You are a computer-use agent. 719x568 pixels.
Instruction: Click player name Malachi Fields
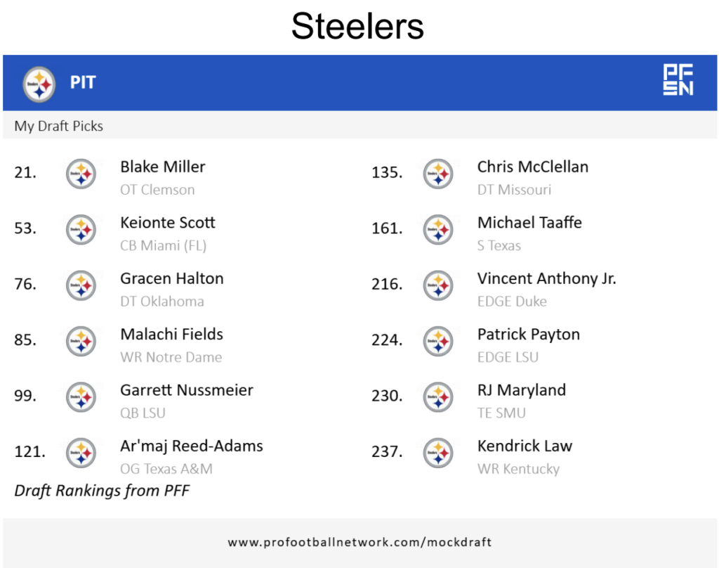coord(171,335)
